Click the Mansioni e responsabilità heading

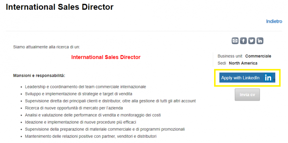39,76
